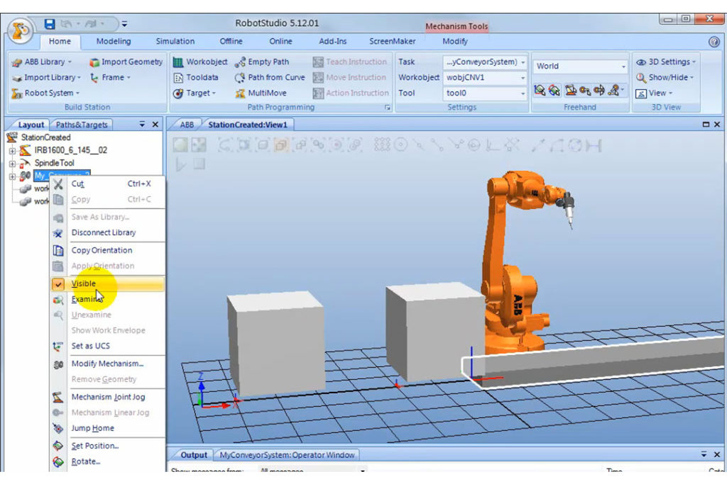The image size is (727, 484).
Task: Click the Set Position icon
Action: [x=58, y=446]
